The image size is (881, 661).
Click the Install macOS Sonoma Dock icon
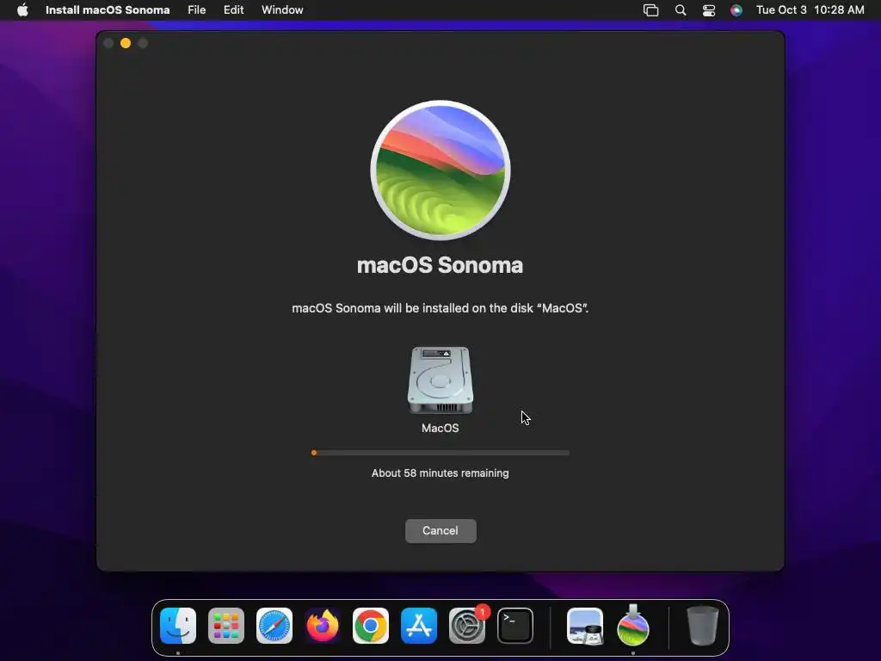633,625
